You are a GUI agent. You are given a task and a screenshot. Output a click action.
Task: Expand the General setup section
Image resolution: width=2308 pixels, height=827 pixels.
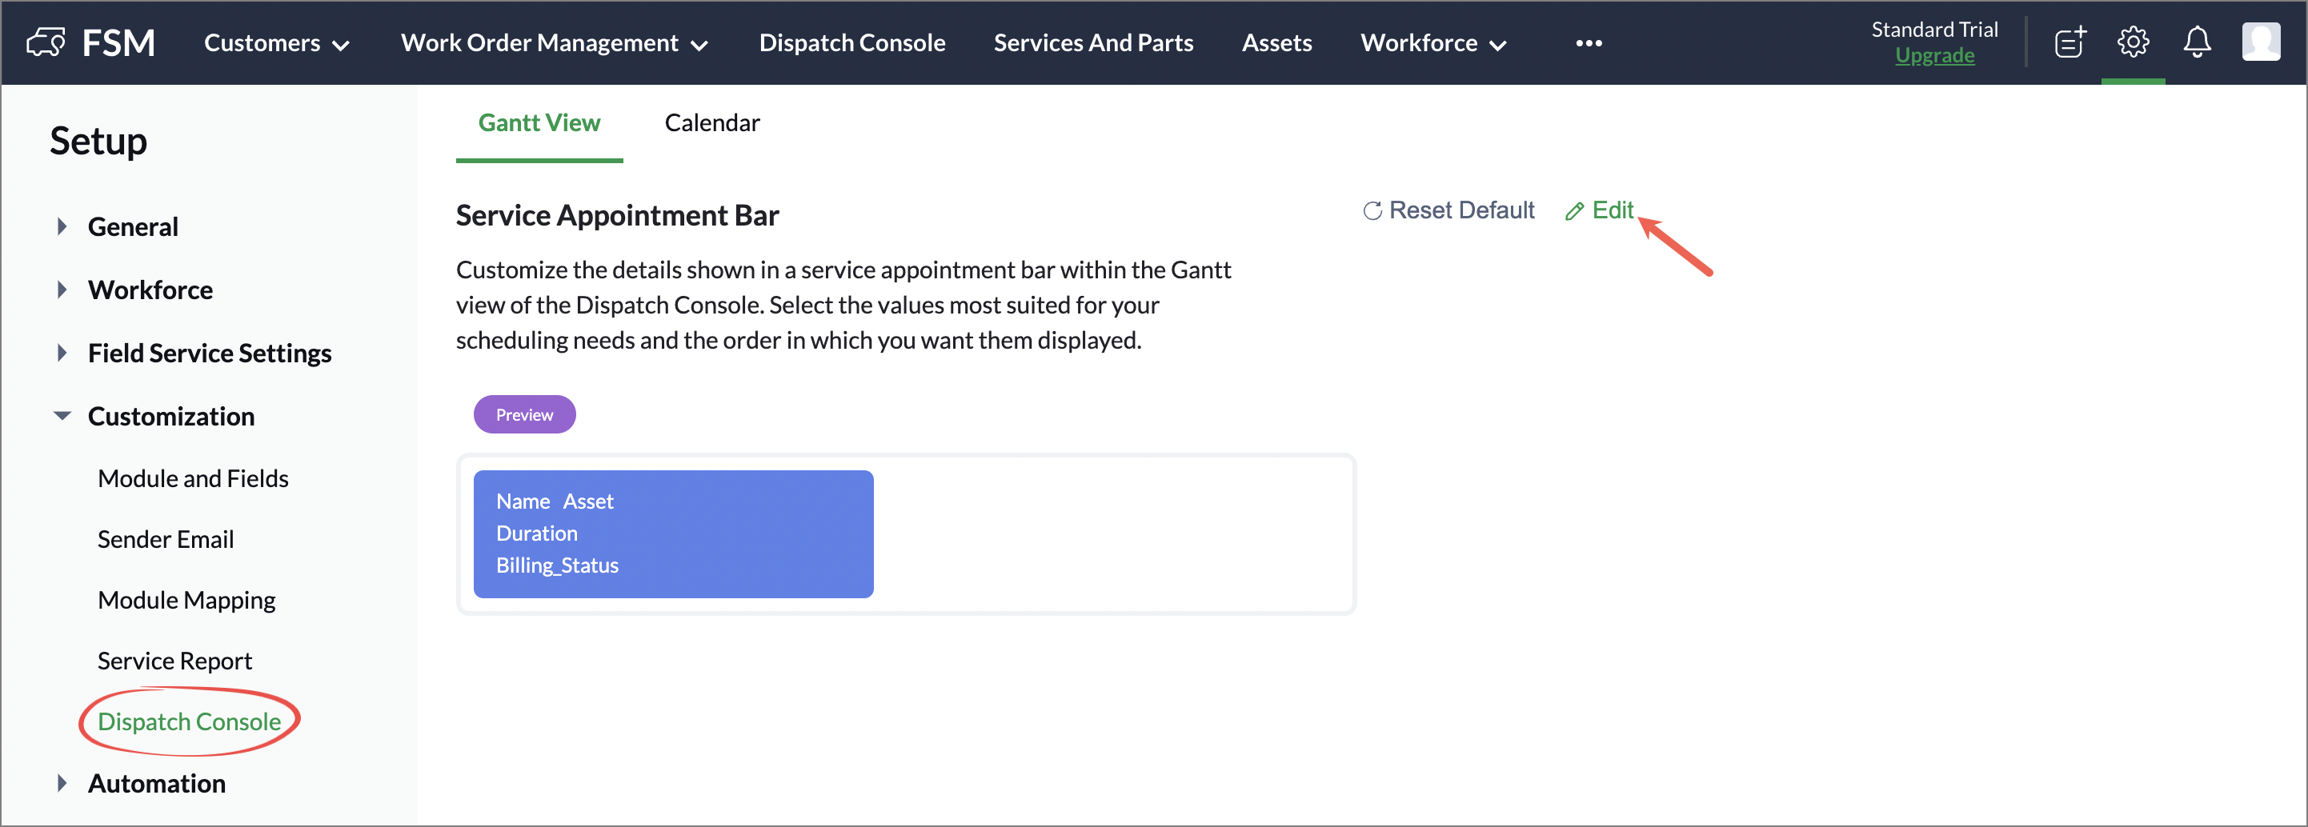(62, 226)
